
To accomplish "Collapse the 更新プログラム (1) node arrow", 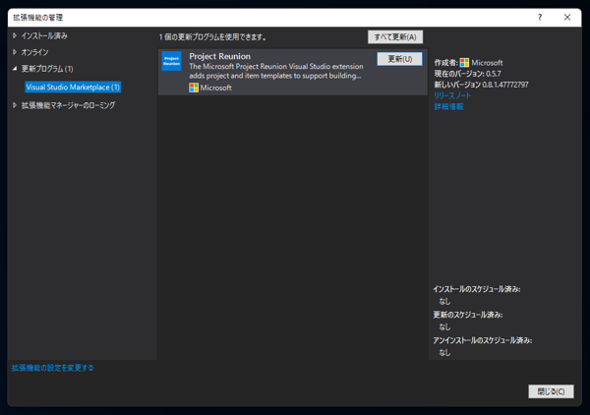I will coord(15,69).
